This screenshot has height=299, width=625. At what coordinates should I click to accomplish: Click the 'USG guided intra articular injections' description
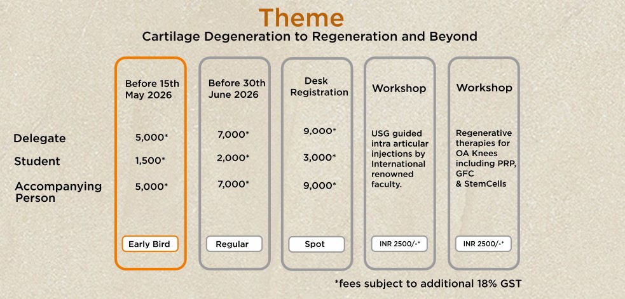point(400,159)
